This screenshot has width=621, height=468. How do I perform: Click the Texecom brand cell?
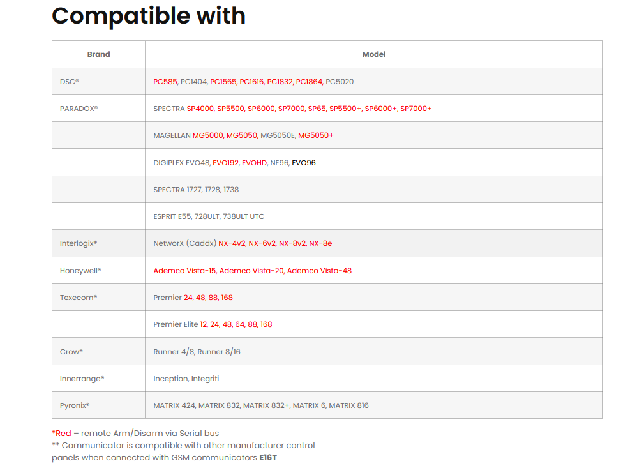(78, 298)
